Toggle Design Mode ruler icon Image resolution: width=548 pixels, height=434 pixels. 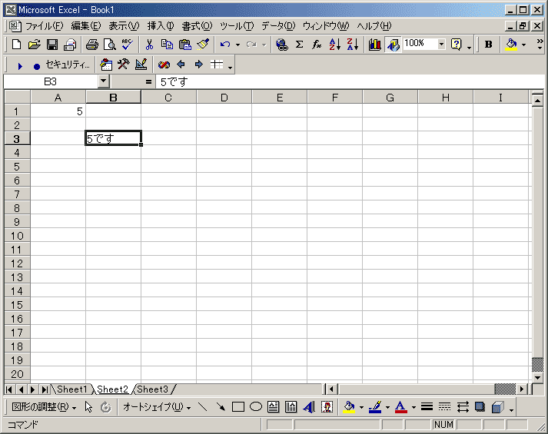click(x=141, y=65)
